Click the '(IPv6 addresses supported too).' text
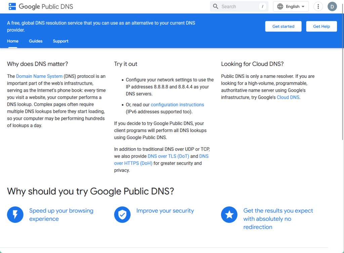 coord(159,112)
